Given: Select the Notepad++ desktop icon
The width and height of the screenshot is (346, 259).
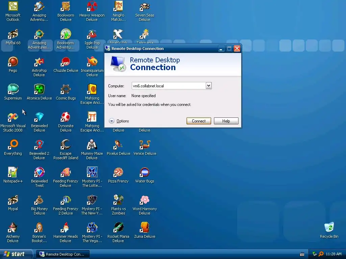Looking at the screenshot, I should (13, 175).
